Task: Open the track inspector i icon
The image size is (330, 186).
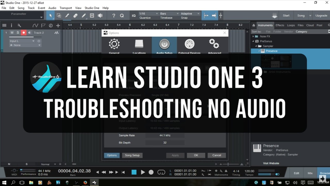Action: click(11, 25)
